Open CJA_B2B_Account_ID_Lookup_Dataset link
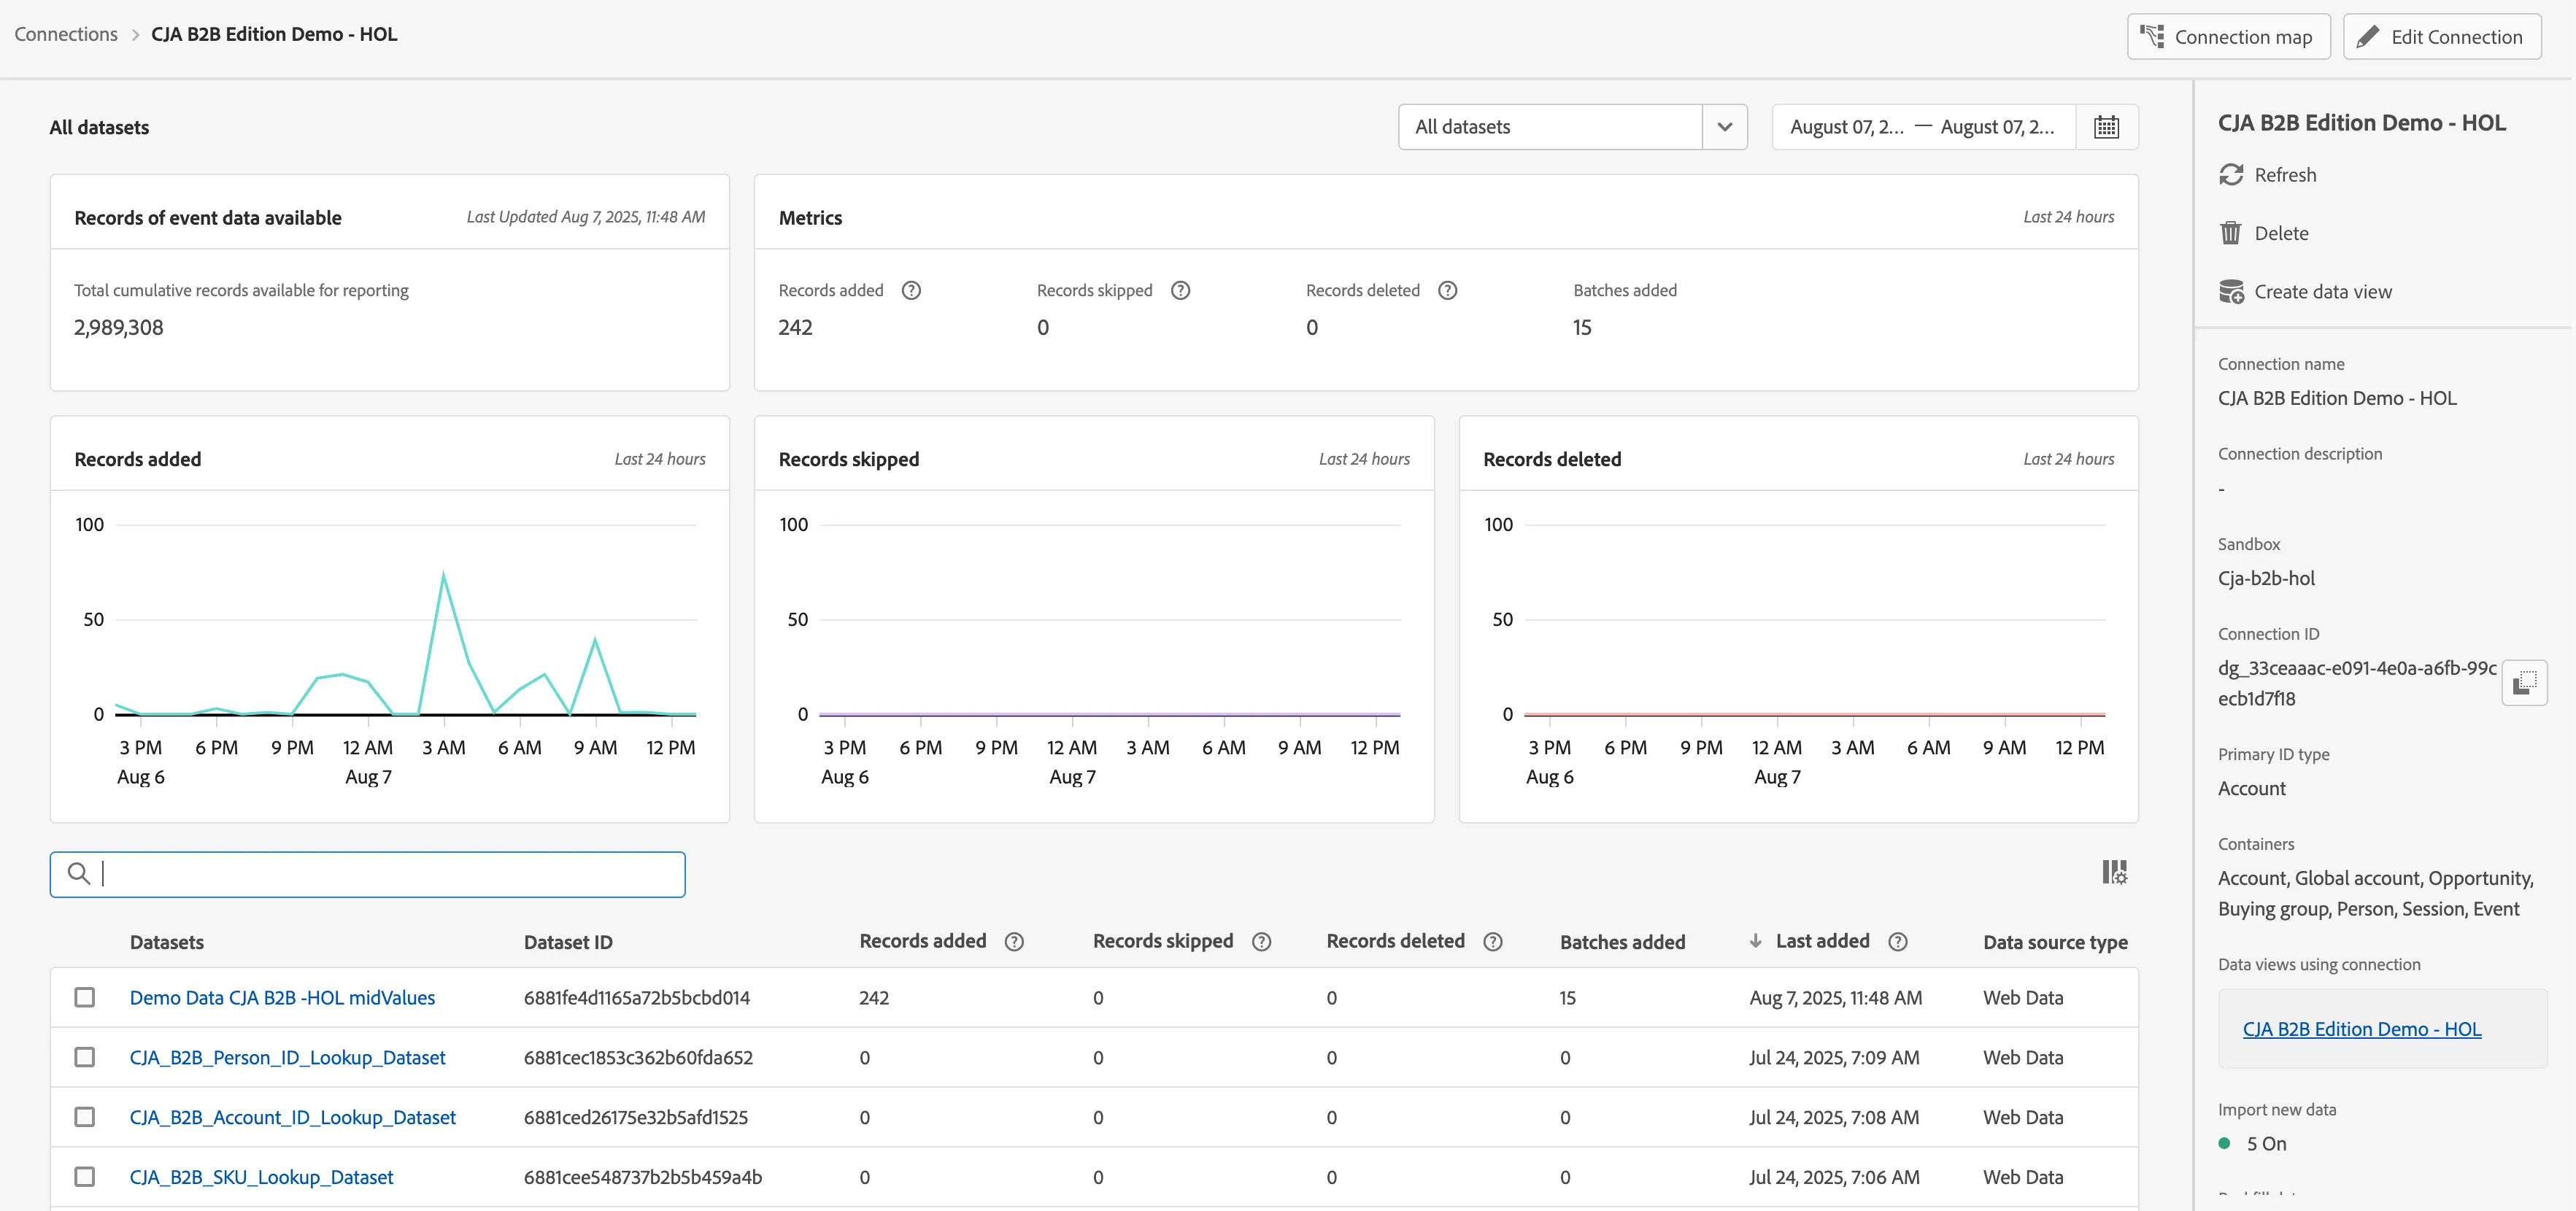This screenshot has width=2576, height=1211. pyautogui.click(x=292, y=1117)
